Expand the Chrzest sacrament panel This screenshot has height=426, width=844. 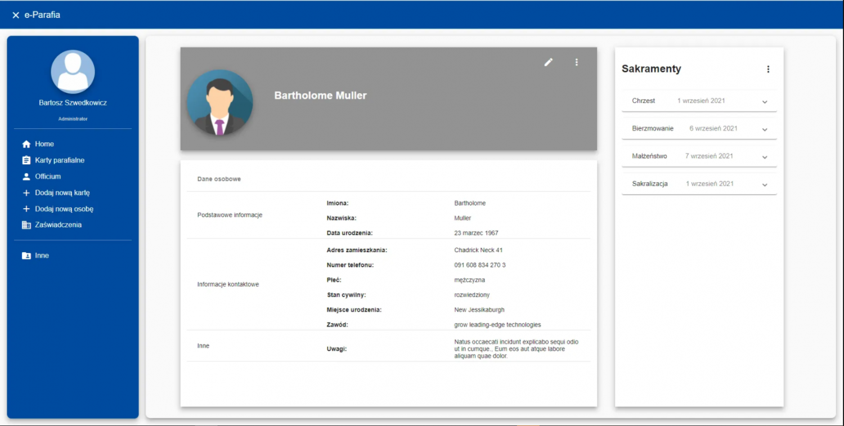(699, 101)
